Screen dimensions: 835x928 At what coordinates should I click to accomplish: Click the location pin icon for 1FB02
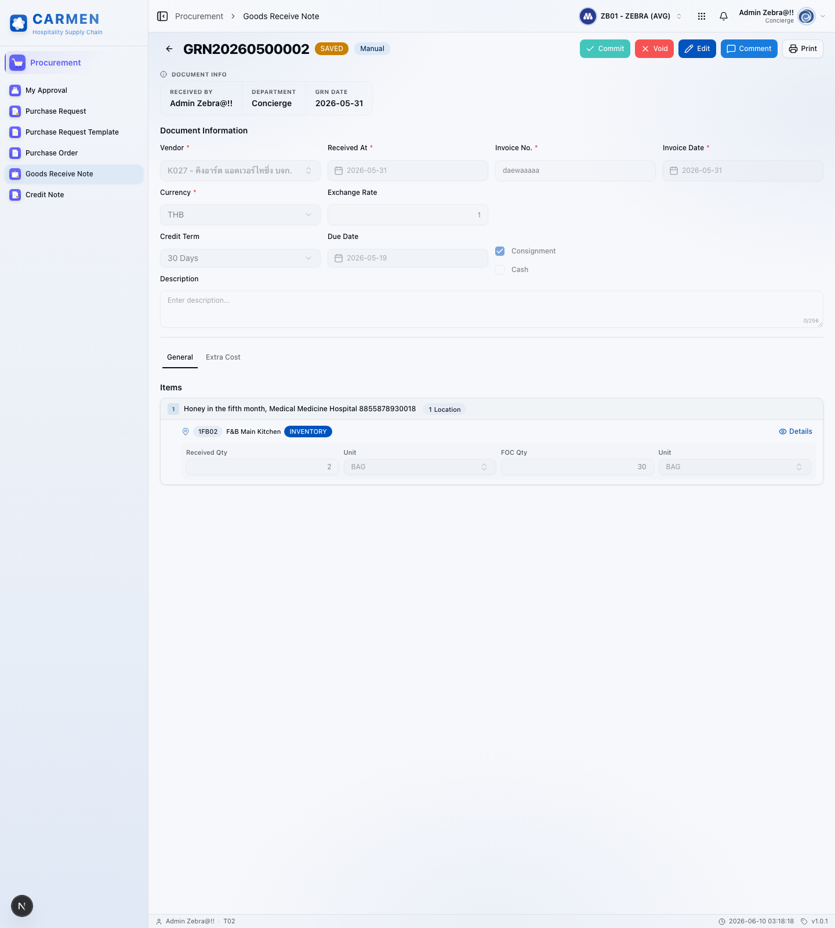pyautogui.click(x=186, y=432)
